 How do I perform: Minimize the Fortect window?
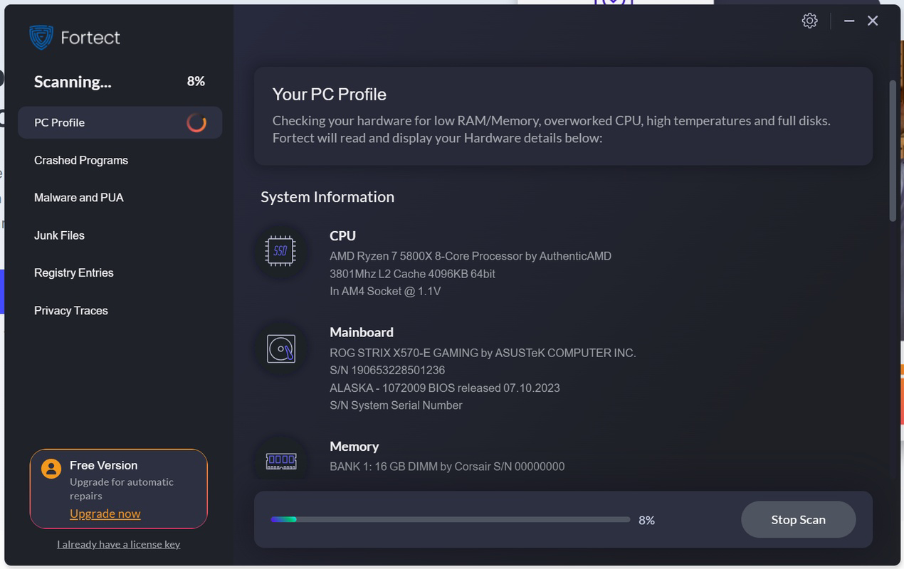(849, 21)
